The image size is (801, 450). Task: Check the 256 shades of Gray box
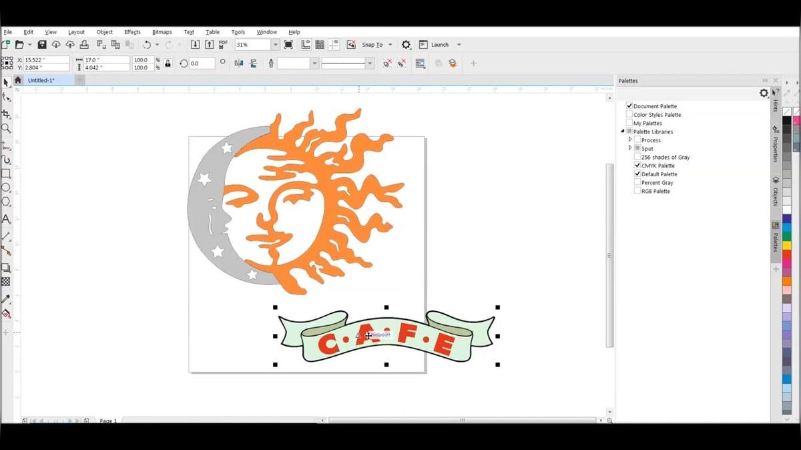[637, 158]
